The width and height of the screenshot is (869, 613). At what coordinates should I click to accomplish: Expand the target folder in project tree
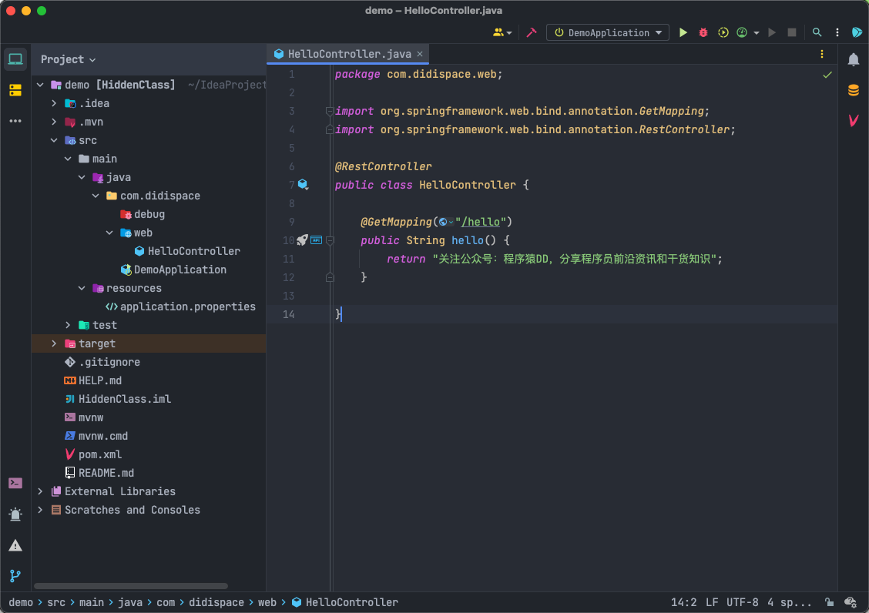[54, 343]
